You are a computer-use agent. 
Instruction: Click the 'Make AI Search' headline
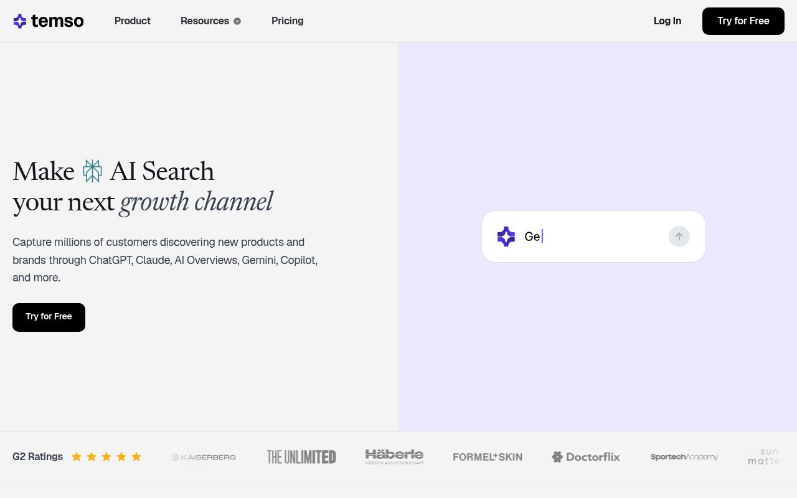click(113, 171)
